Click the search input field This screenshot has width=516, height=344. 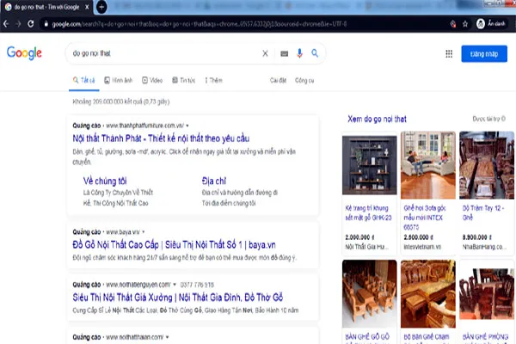click(x=164, y=53)
